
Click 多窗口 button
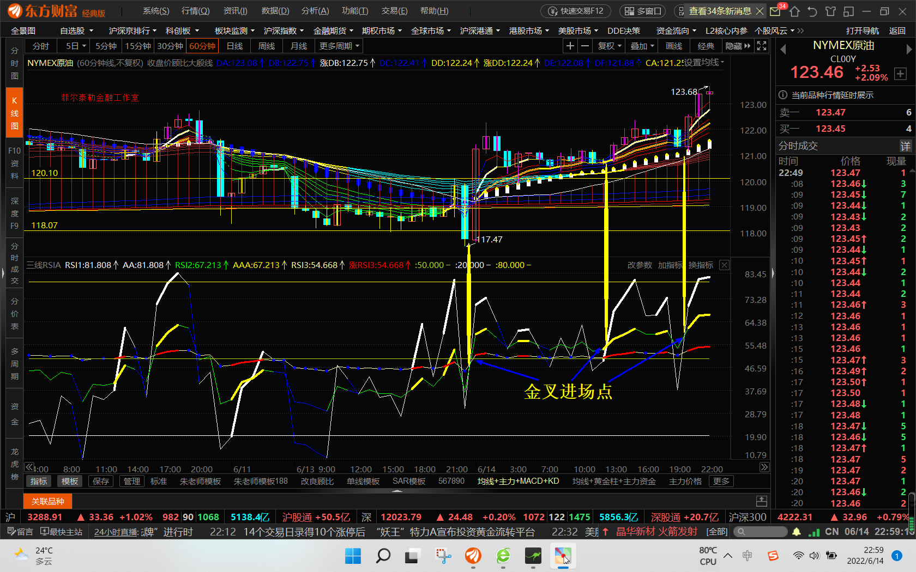tap(642, 11)
